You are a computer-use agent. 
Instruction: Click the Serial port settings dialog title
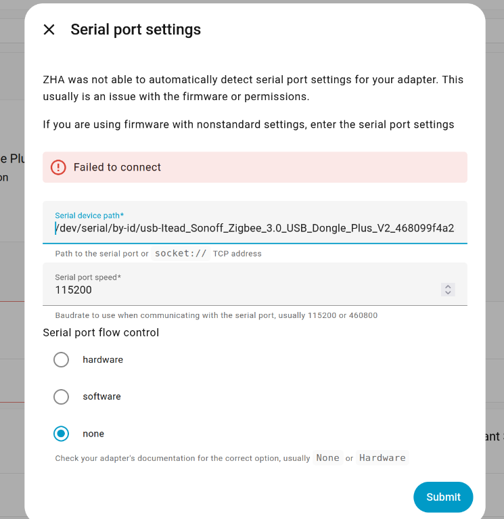point(135,30)
